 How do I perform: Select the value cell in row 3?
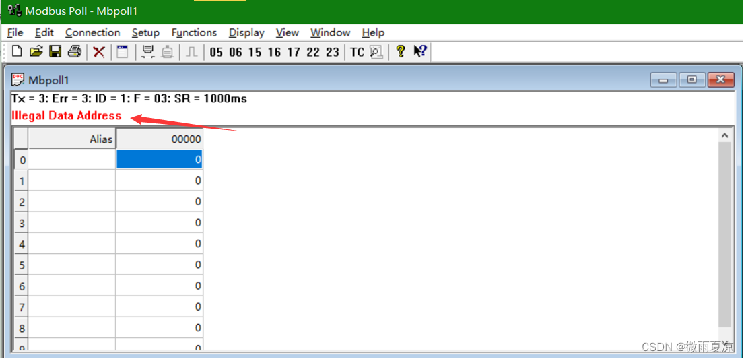[160, 222]
